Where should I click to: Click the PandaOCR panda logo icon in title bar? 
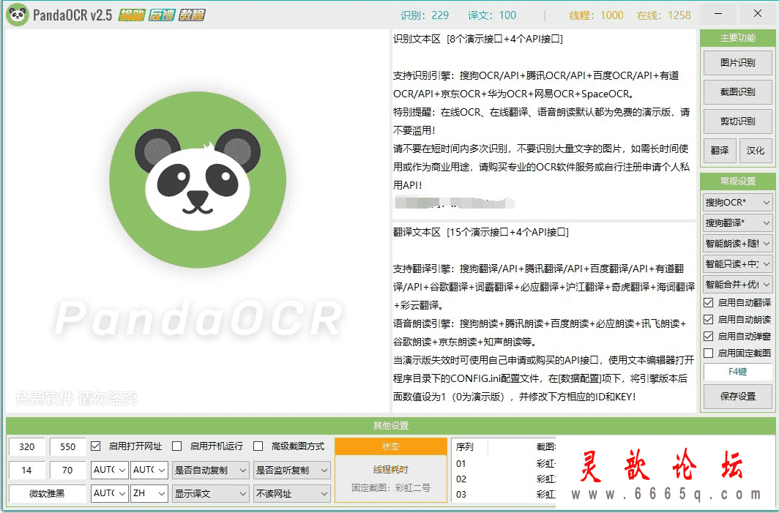[17, 15]
